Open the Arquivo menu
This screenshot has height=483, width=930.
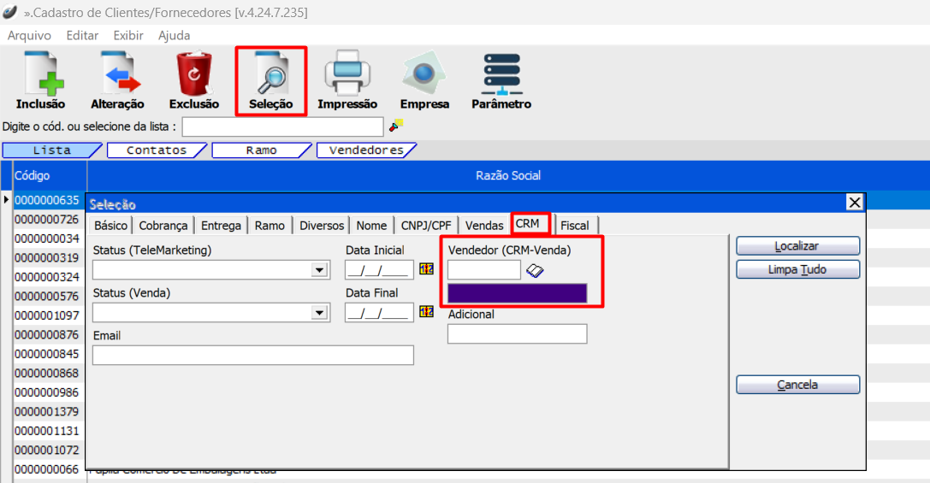tap(29, 36)
